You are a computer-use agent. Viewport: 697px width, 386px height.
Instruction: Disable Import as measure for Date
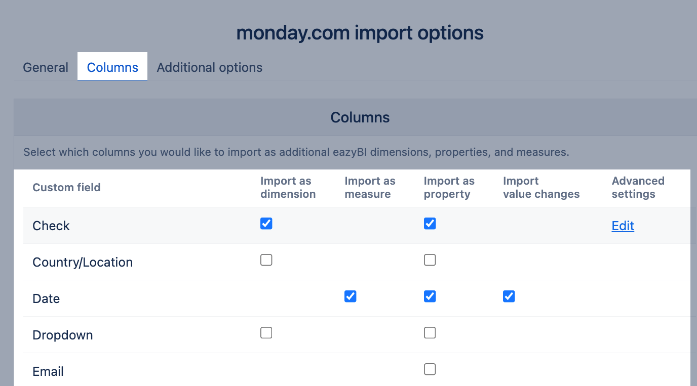(351, 296)
